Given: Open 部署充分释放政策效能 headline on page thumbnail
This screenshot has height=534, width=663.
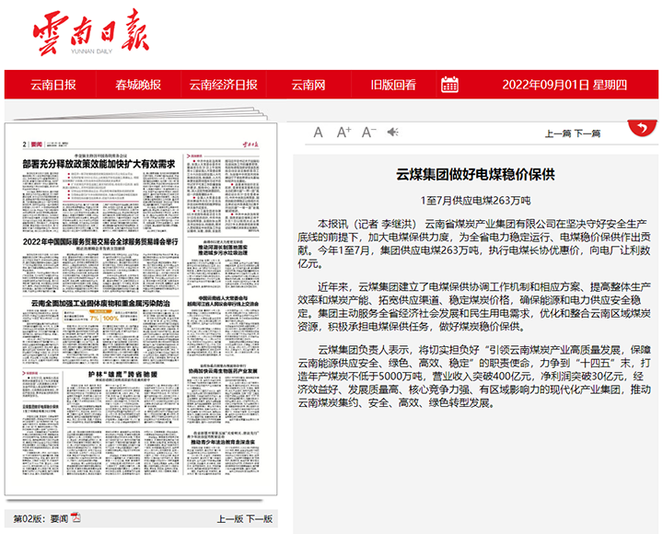Looking at the screenshot, I should (99, 164).
